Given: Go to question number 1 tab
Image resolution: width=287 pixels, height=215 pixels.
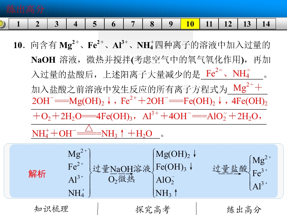Looking at the screenshot, I should 18,24.
